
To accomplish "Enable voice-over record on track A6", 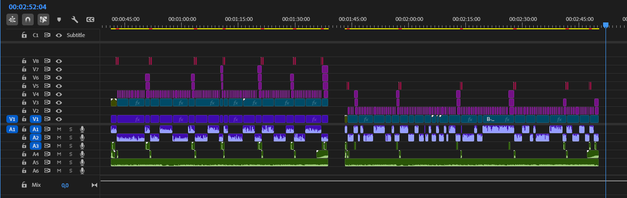I will click(82, 171).
